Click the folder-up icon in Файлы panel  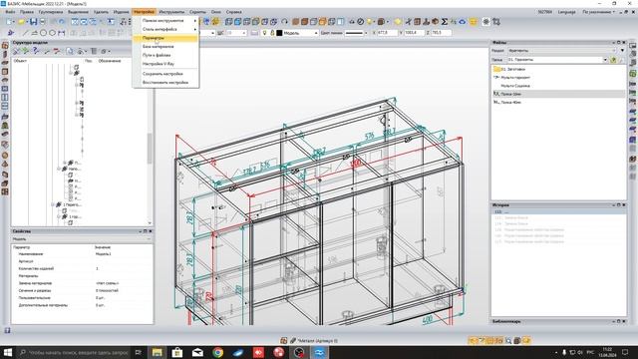point(613,60)
